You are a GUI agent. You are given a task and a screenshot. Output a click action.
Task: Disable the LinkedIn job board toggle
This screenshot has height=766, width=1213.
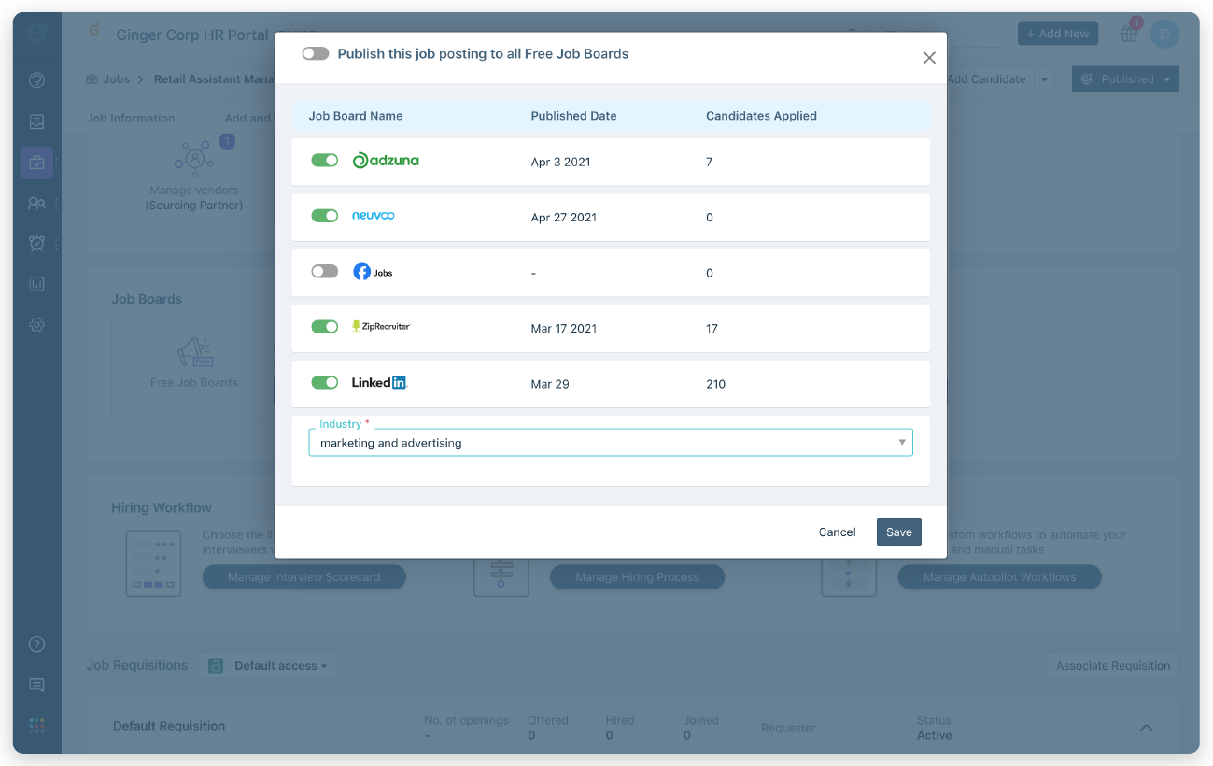pos(324,382)
